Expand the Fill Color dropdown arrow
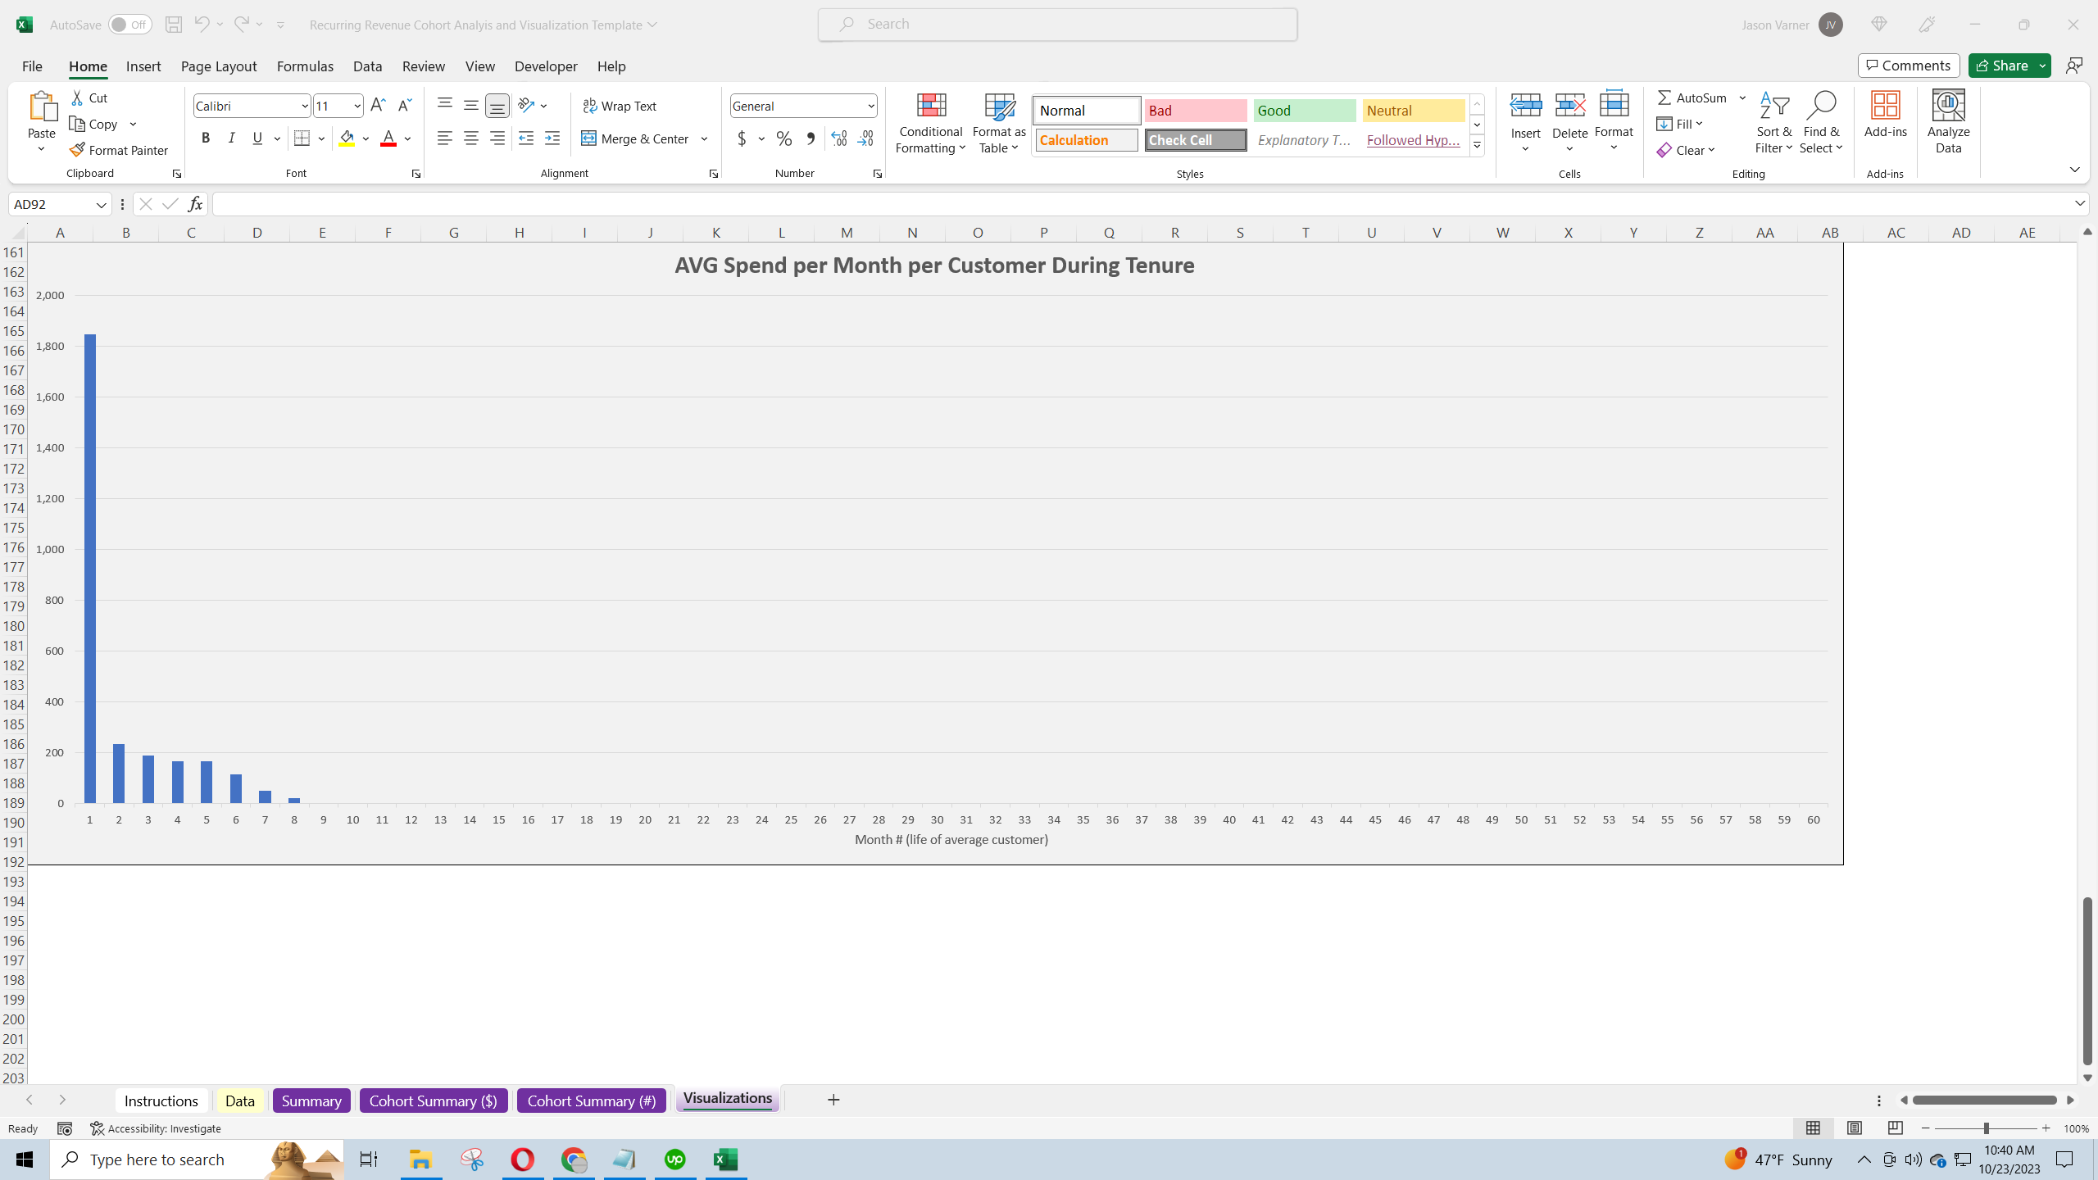Viewport: 2098px width, 1180px height. click(x=366, y=138)
